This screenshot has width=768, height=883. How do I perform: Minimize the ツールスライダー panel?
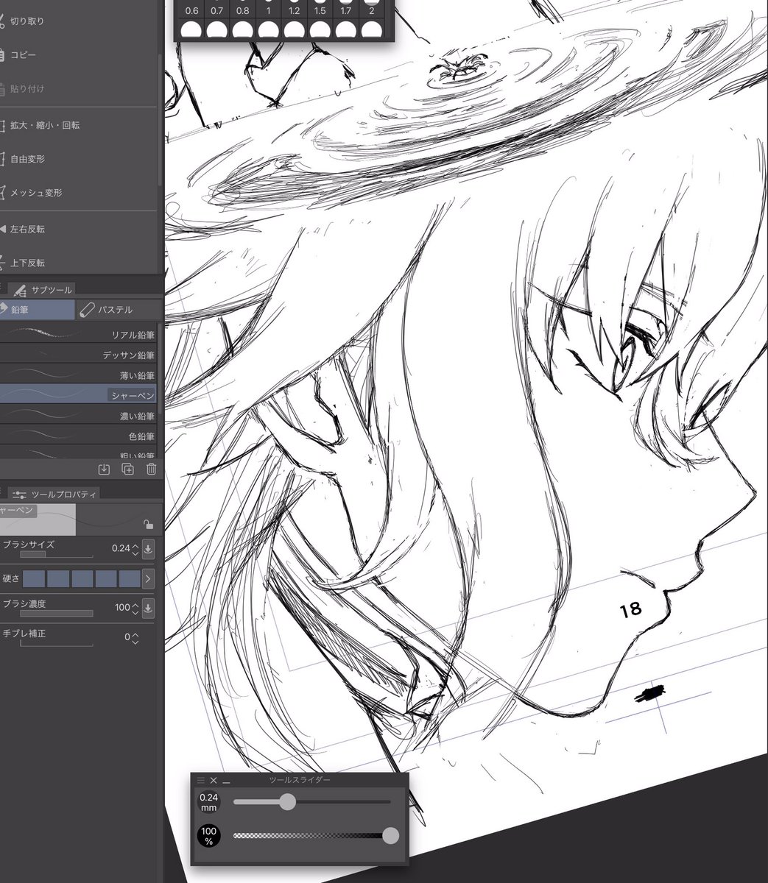pyautogui.click(x=226, y=781)
